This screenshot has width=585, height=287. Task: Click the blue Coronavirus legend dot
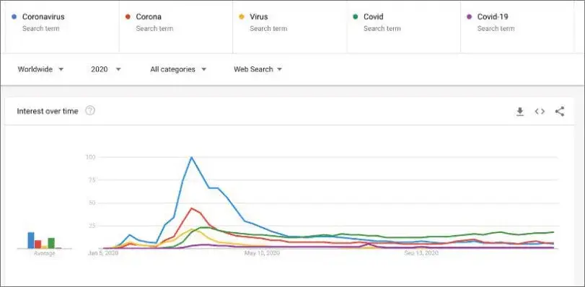14,17
